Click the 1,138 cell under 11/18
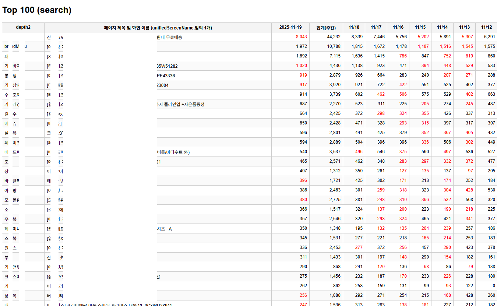The height and width of the screenshot is (306, 497). coord(354,66)
